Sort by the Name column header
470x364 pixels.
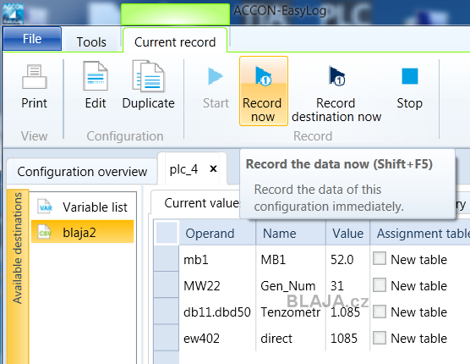tap(291, 233)
